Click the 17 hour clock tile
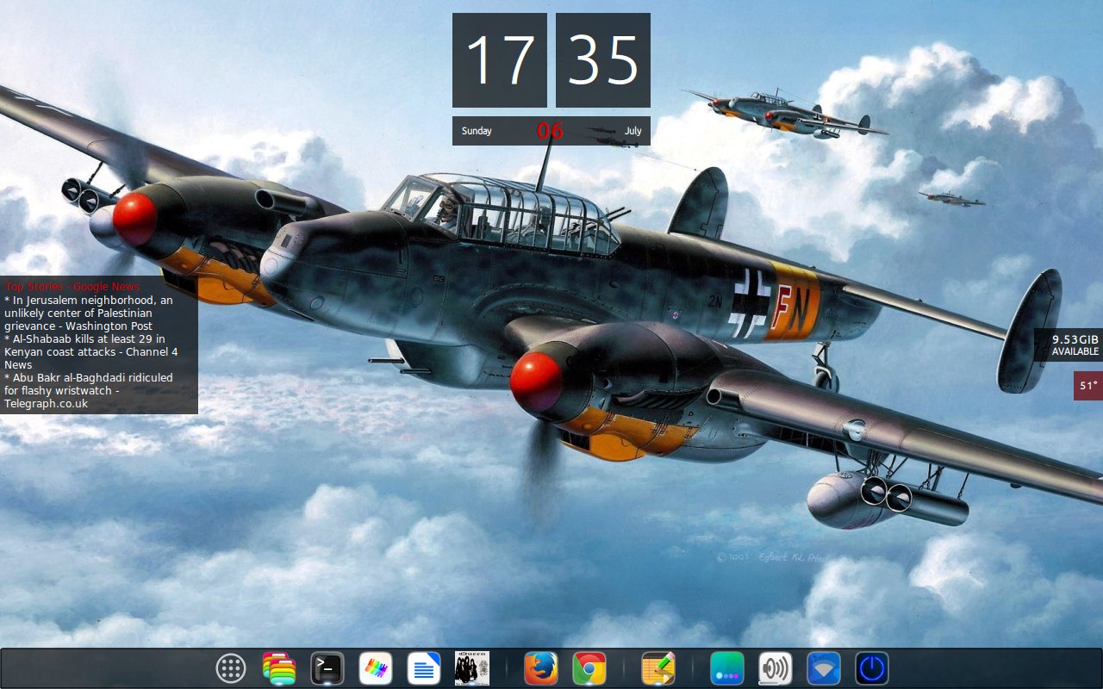Viewport: 1103px width, 689px height. (500, 60)
